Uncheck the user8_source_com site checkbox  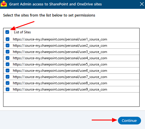pyautogui.click(x=7, y=83)
